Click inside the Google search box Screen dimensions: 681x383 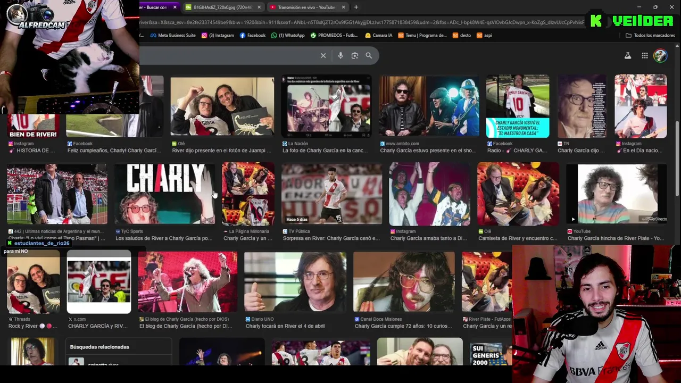pyautogui.click(x=229, y=55)
